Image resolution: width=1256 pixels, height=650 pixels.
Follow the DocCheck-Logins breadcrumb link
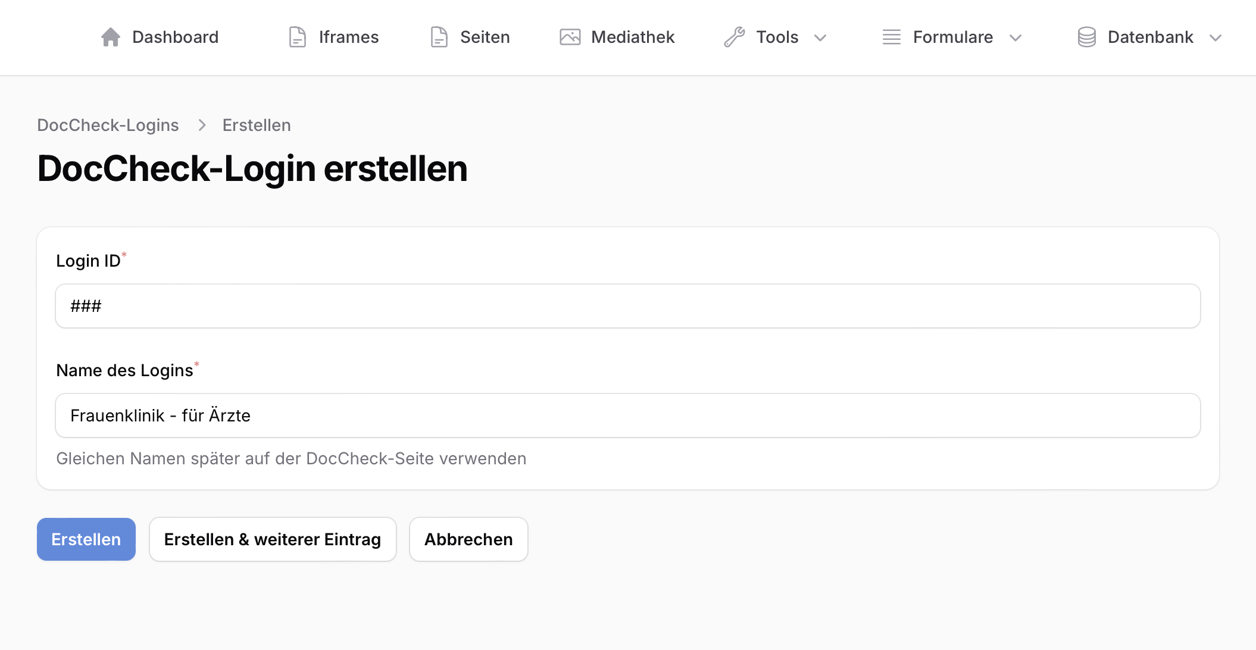click(108, 125)
